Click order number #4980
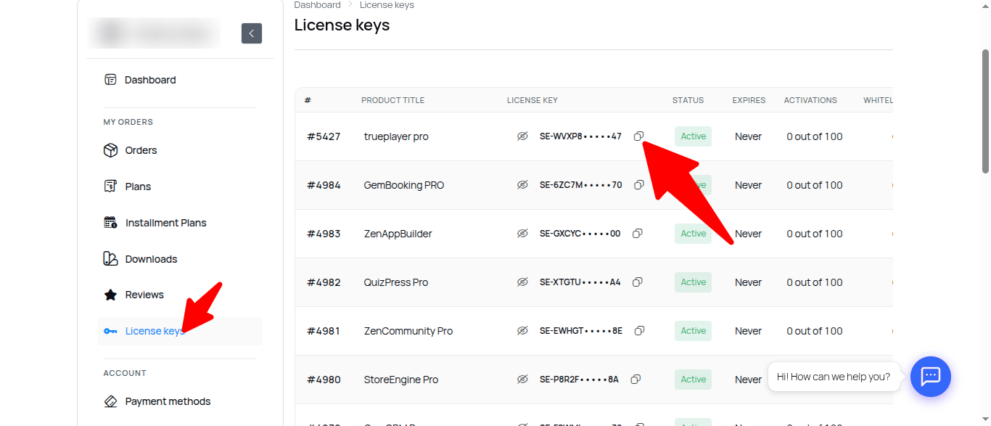The image size is (991, 426). (324, 380)
